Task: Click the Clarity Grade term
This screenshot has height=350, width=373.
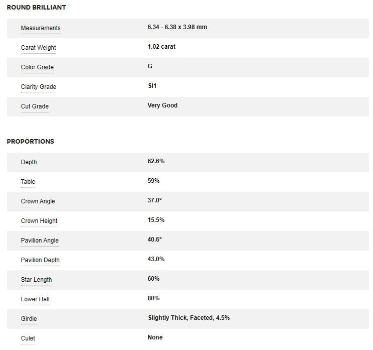Action: click(39, 87)
